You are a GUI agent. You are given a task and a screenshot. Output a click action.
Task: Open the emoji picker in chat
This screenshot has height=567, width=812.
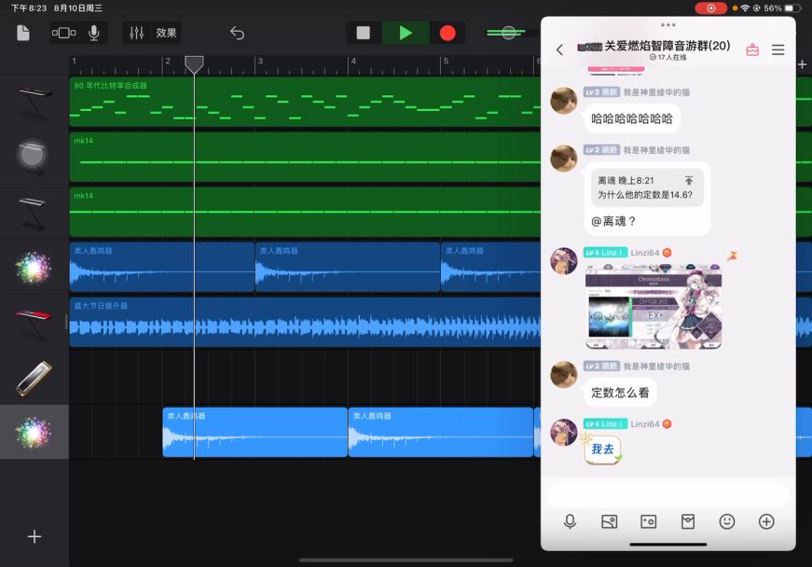pos(727,521)
